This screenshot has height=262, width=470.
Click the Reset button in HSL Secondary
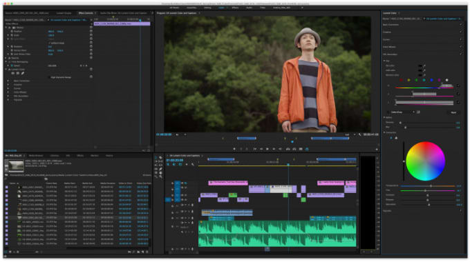coord(453,112)
